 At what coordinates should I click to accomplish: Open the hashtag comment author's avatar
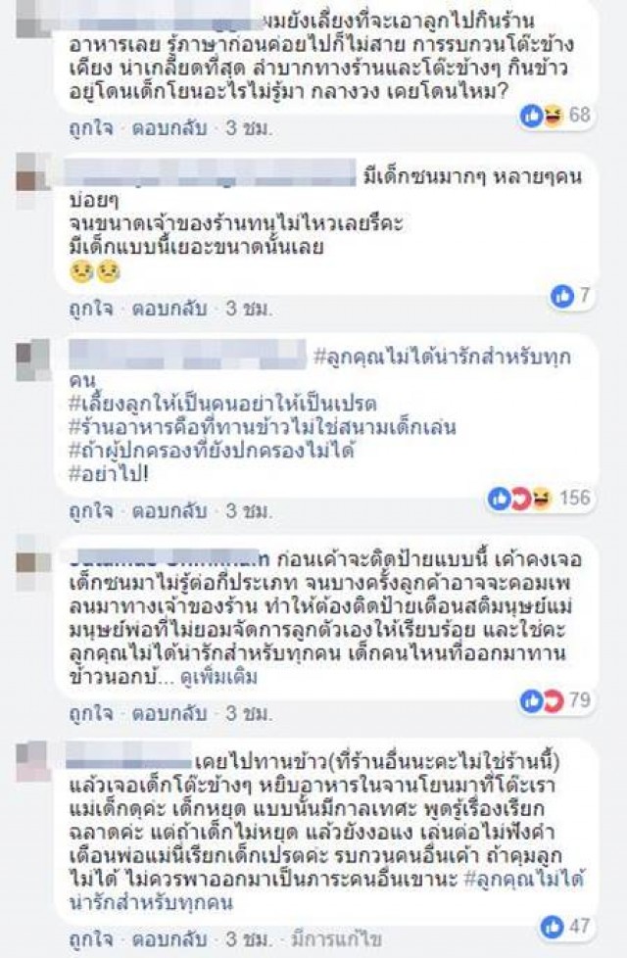[33, 360]
